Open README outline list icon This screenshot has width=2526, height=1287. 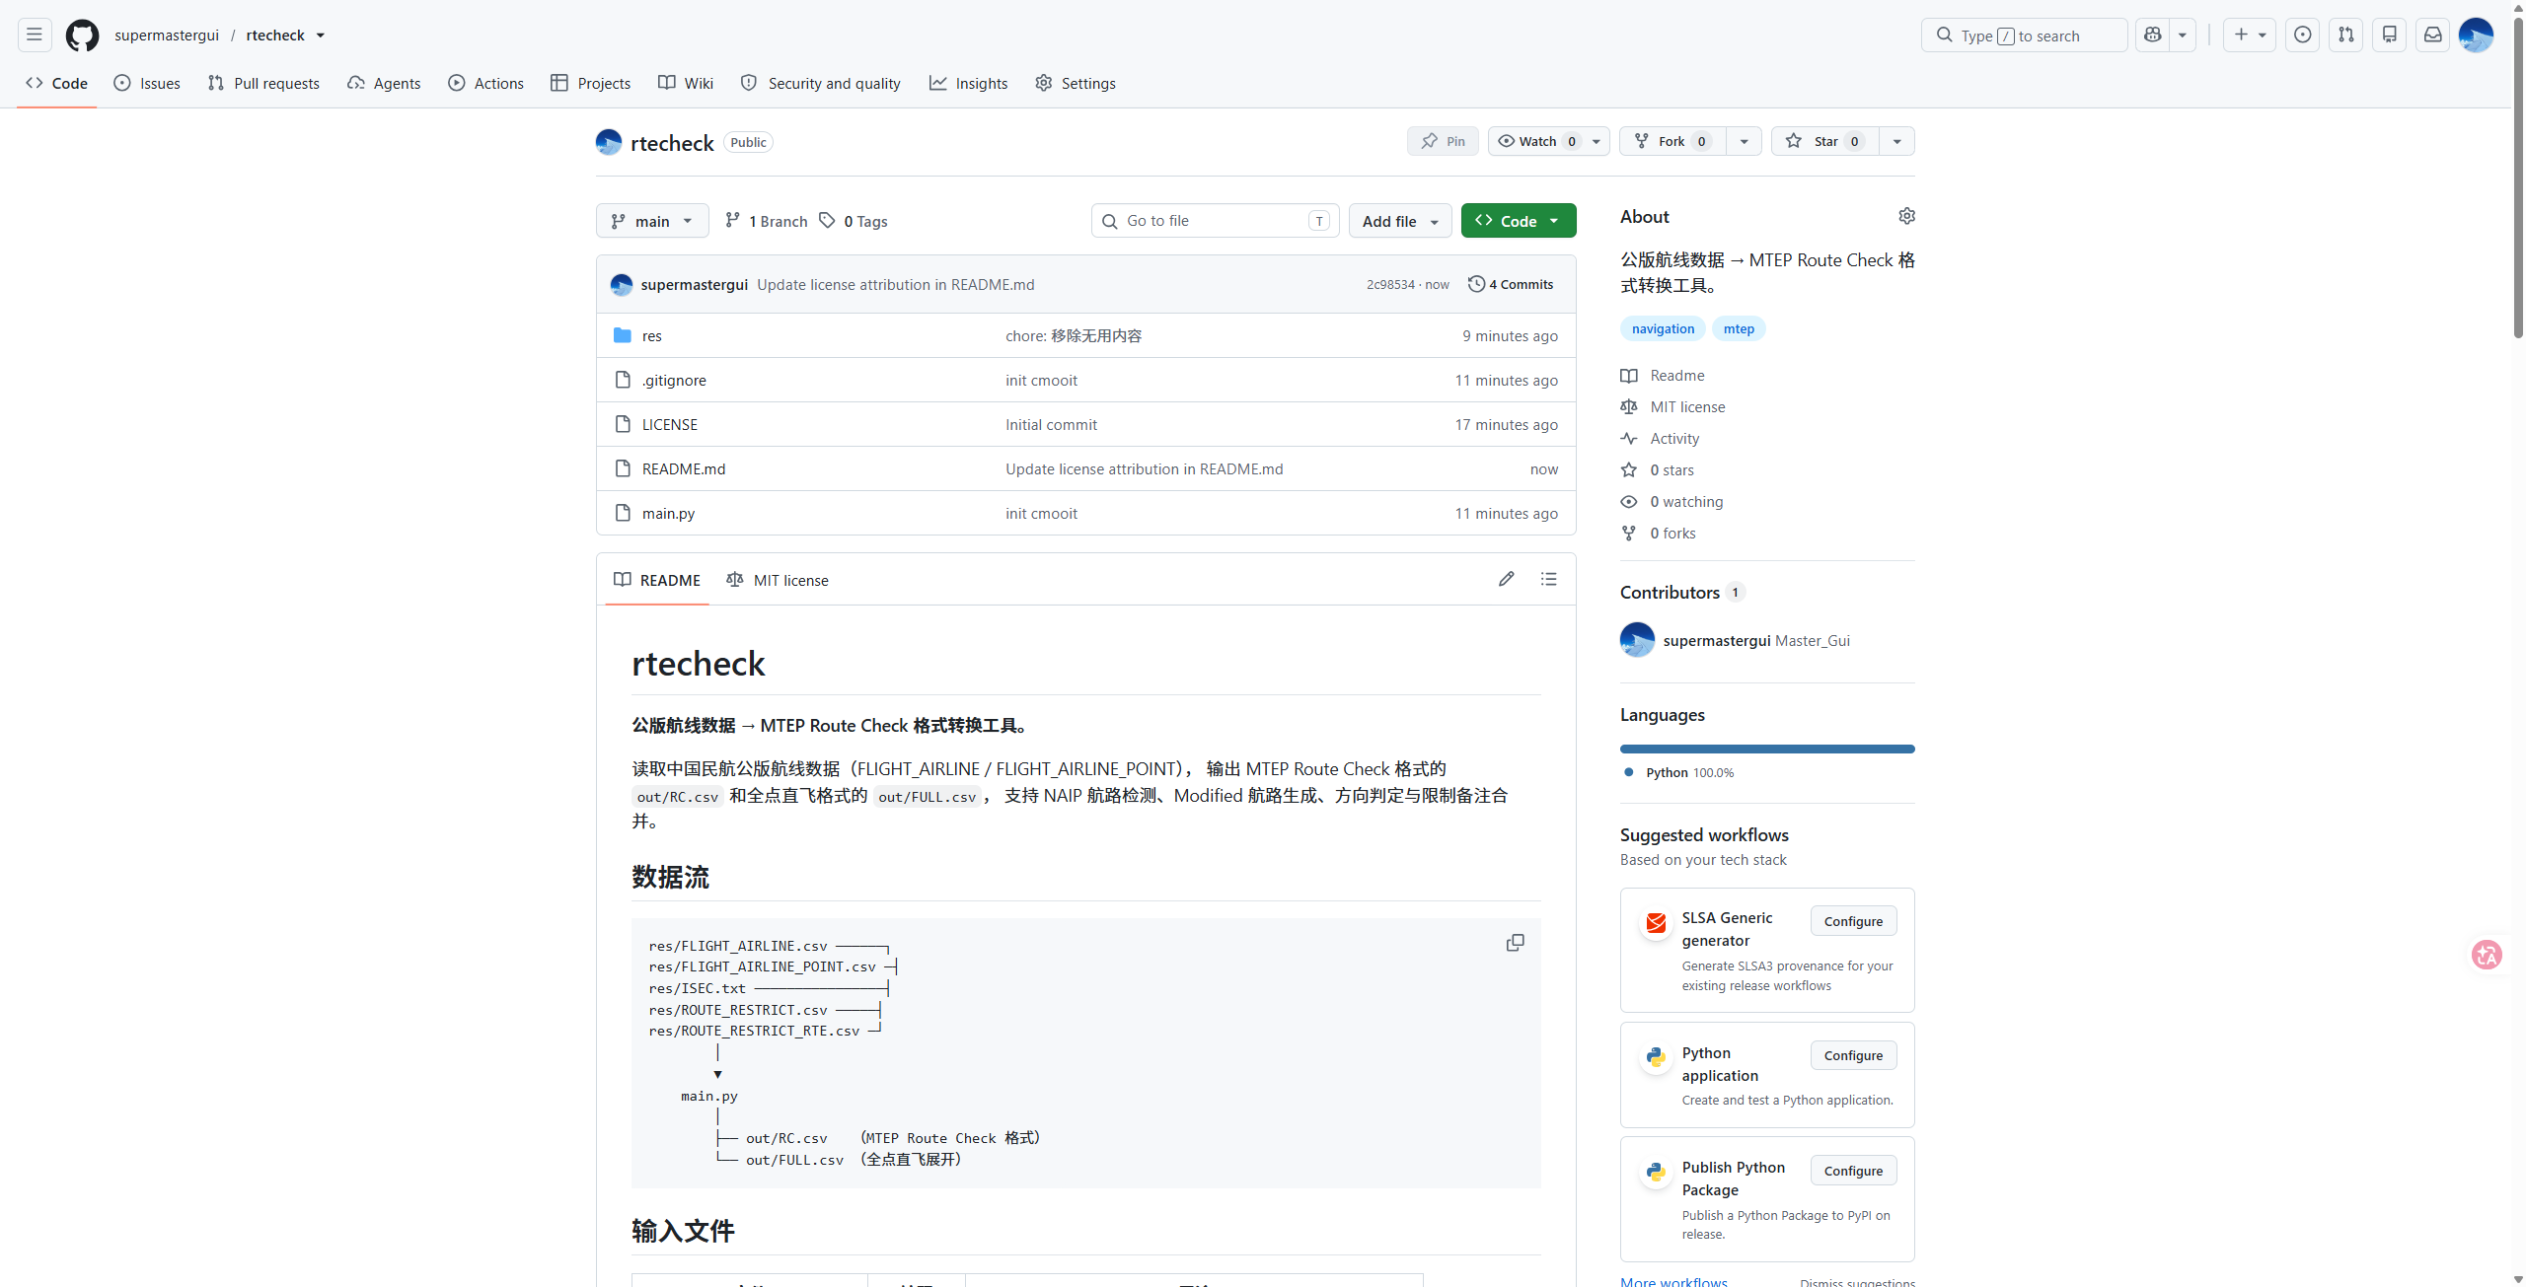tap(1549, 579)
